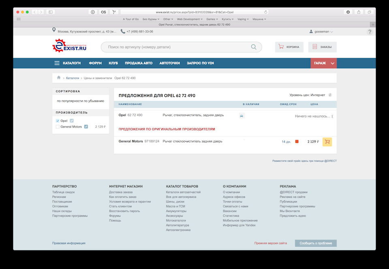Click the orange delivery status square
The image size is (389, 269).
(297, 141)
